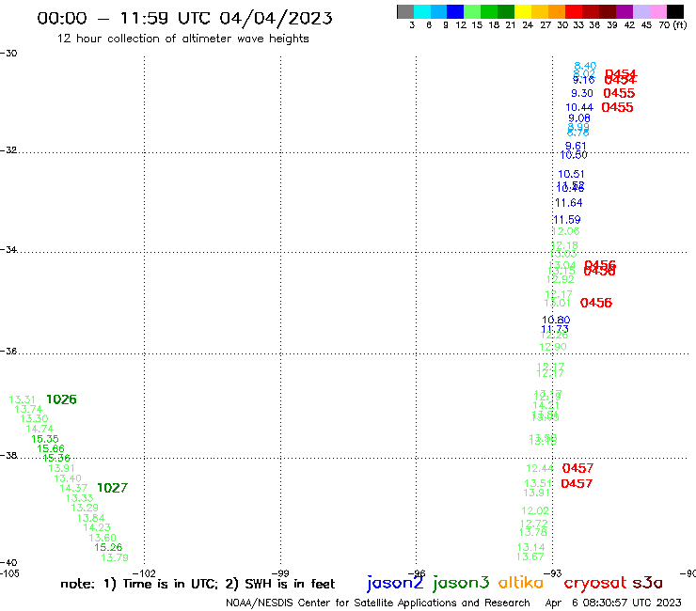Click the note about UTC time and SWH feet
This screenshot has height=611, width=696.
point(198,584)
